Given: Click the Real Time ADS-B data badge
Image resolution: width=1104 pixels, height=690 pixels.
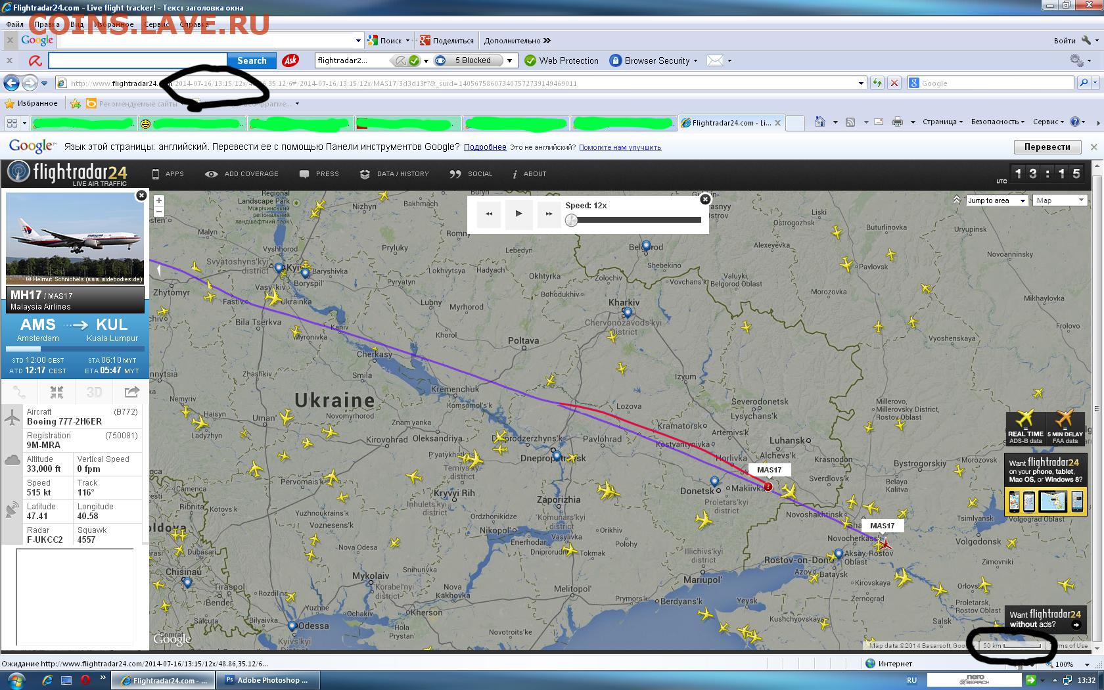Looking at the screenshot, I should coord(1025,429).
